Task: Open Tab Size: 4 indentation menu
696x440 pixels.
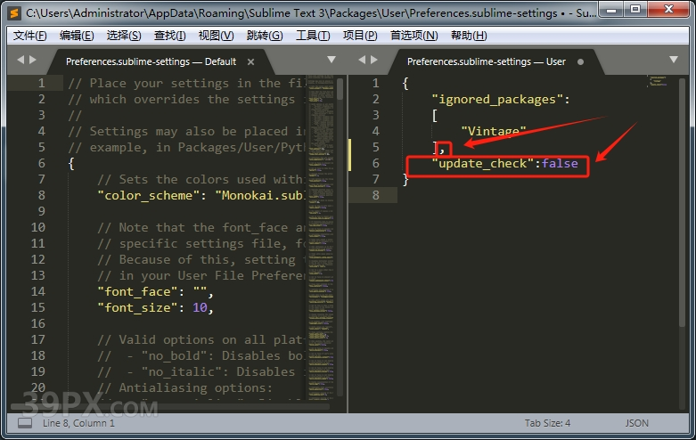Action: click(x=547, y=423)
